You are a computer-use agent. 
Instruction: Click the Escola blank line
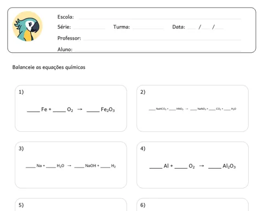(160, 19)
